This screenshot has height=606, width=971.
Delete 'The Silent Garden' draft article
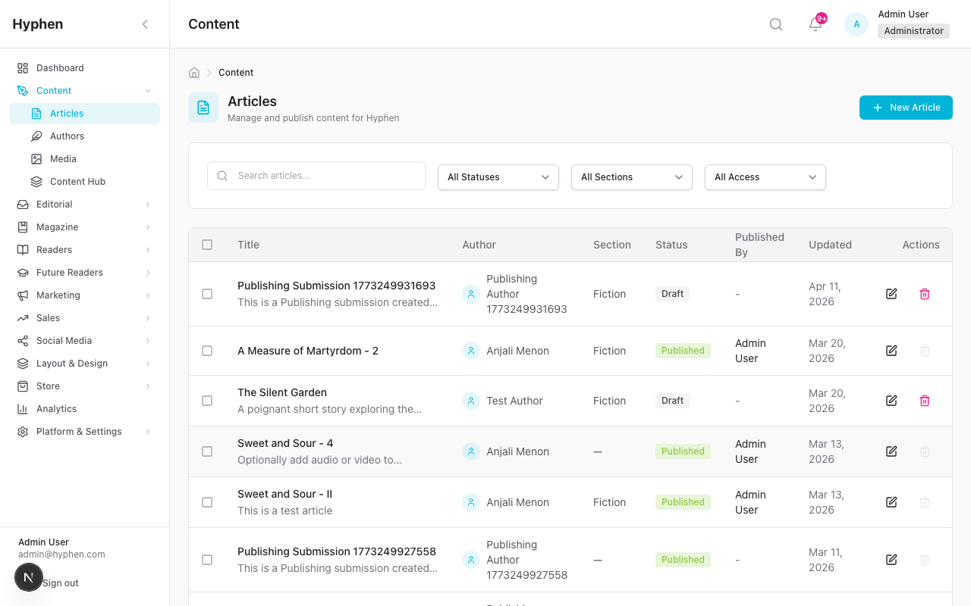pos(925,401)
